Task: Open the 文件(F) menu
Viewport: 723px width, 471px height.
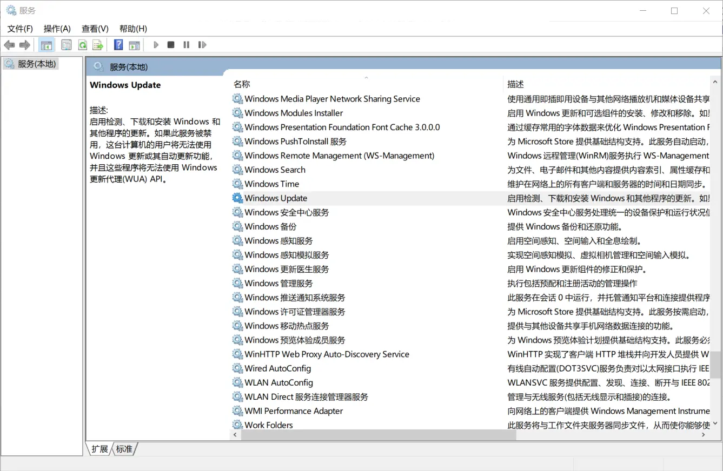Action: [20, 29]
